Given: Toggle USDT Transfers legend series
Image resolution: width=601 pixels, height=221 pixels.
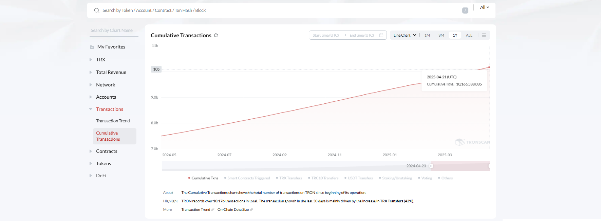Looking at the screenshot, I should (359, 178).
